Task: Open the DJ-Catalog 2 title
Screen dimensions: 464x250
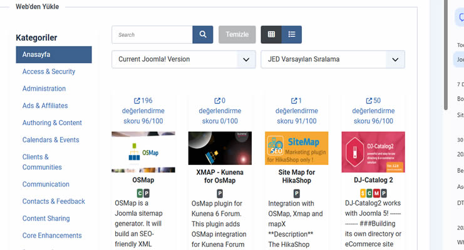Action: (x=373, y=180)
